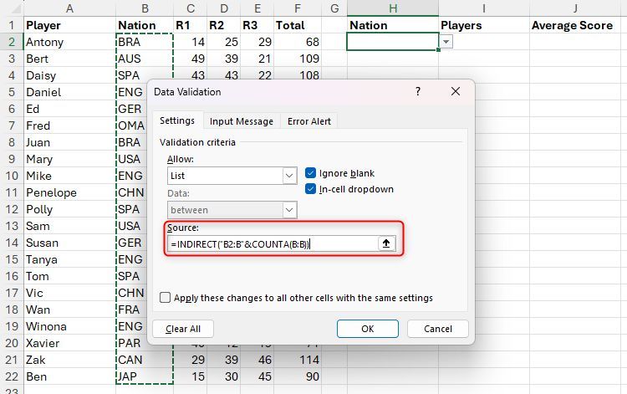Open the Error Alert tab
This screenshot has width=627, height=394.
(x=309, y=121)
